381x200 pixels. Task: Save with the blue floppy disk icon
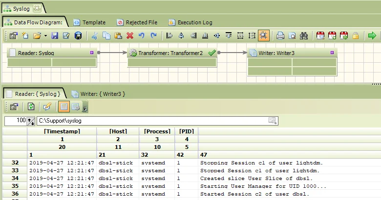[x=55, y=36]
